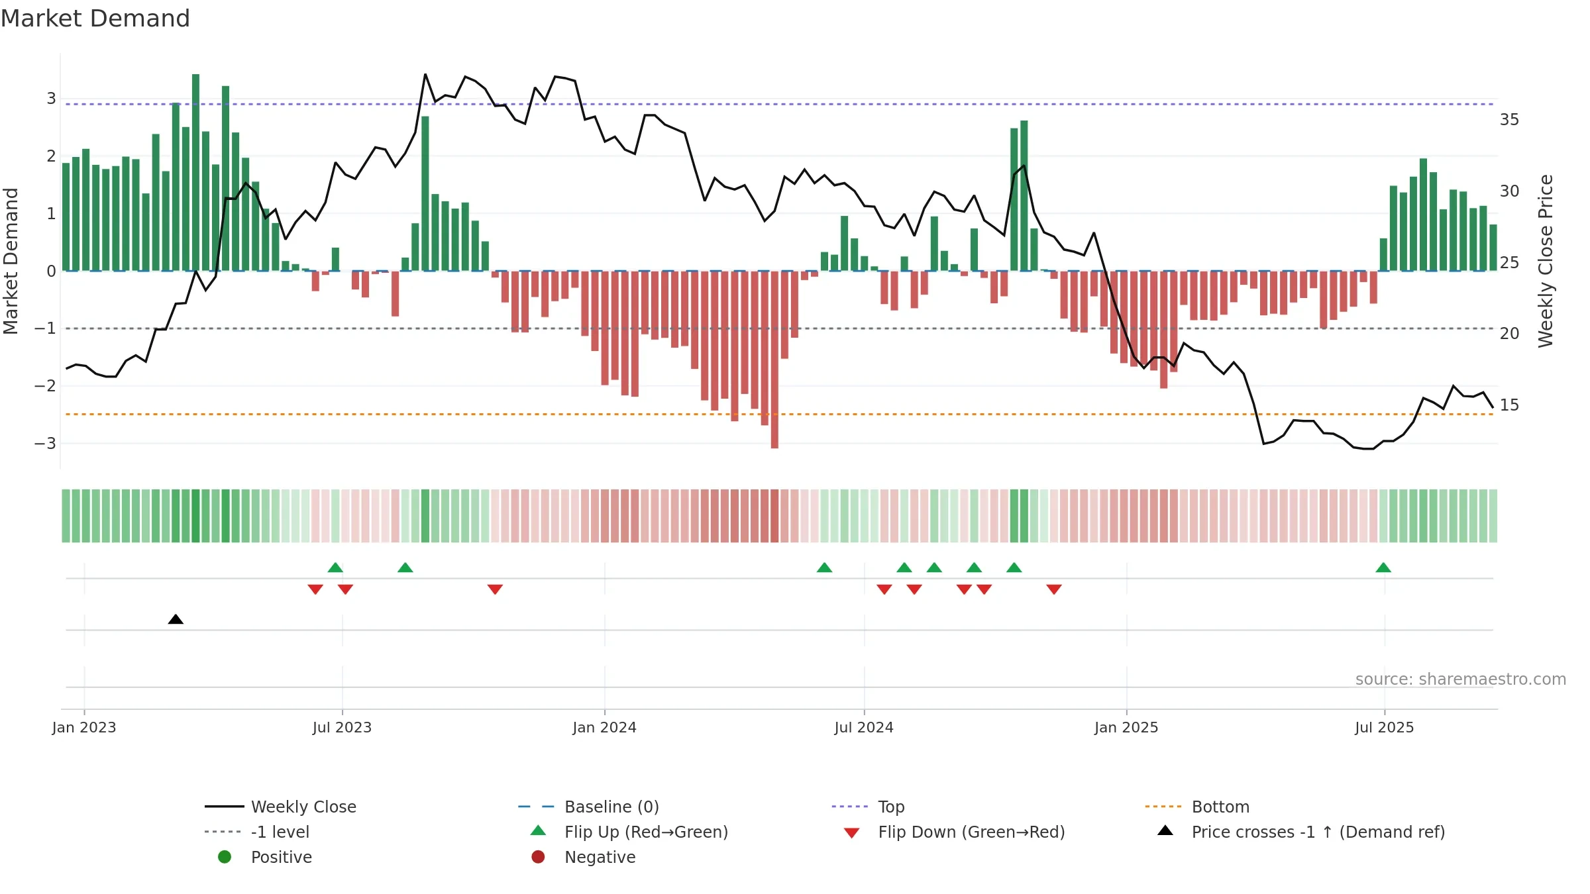Image resolution: width=1590 pixels, height=894 pixels.
Task: Click the 15 price axis tick
Action: [1509, 405]
